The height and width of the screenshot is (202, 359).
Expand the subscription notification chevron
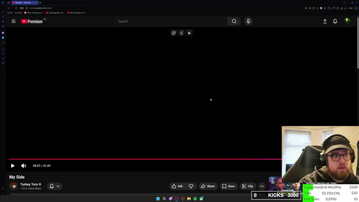[58, 186]
